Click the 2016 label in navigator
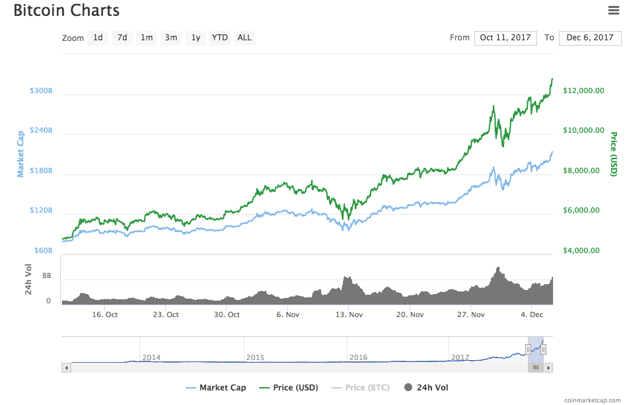Viewport: 627px width, 405px height. click(x=358, y=357)
